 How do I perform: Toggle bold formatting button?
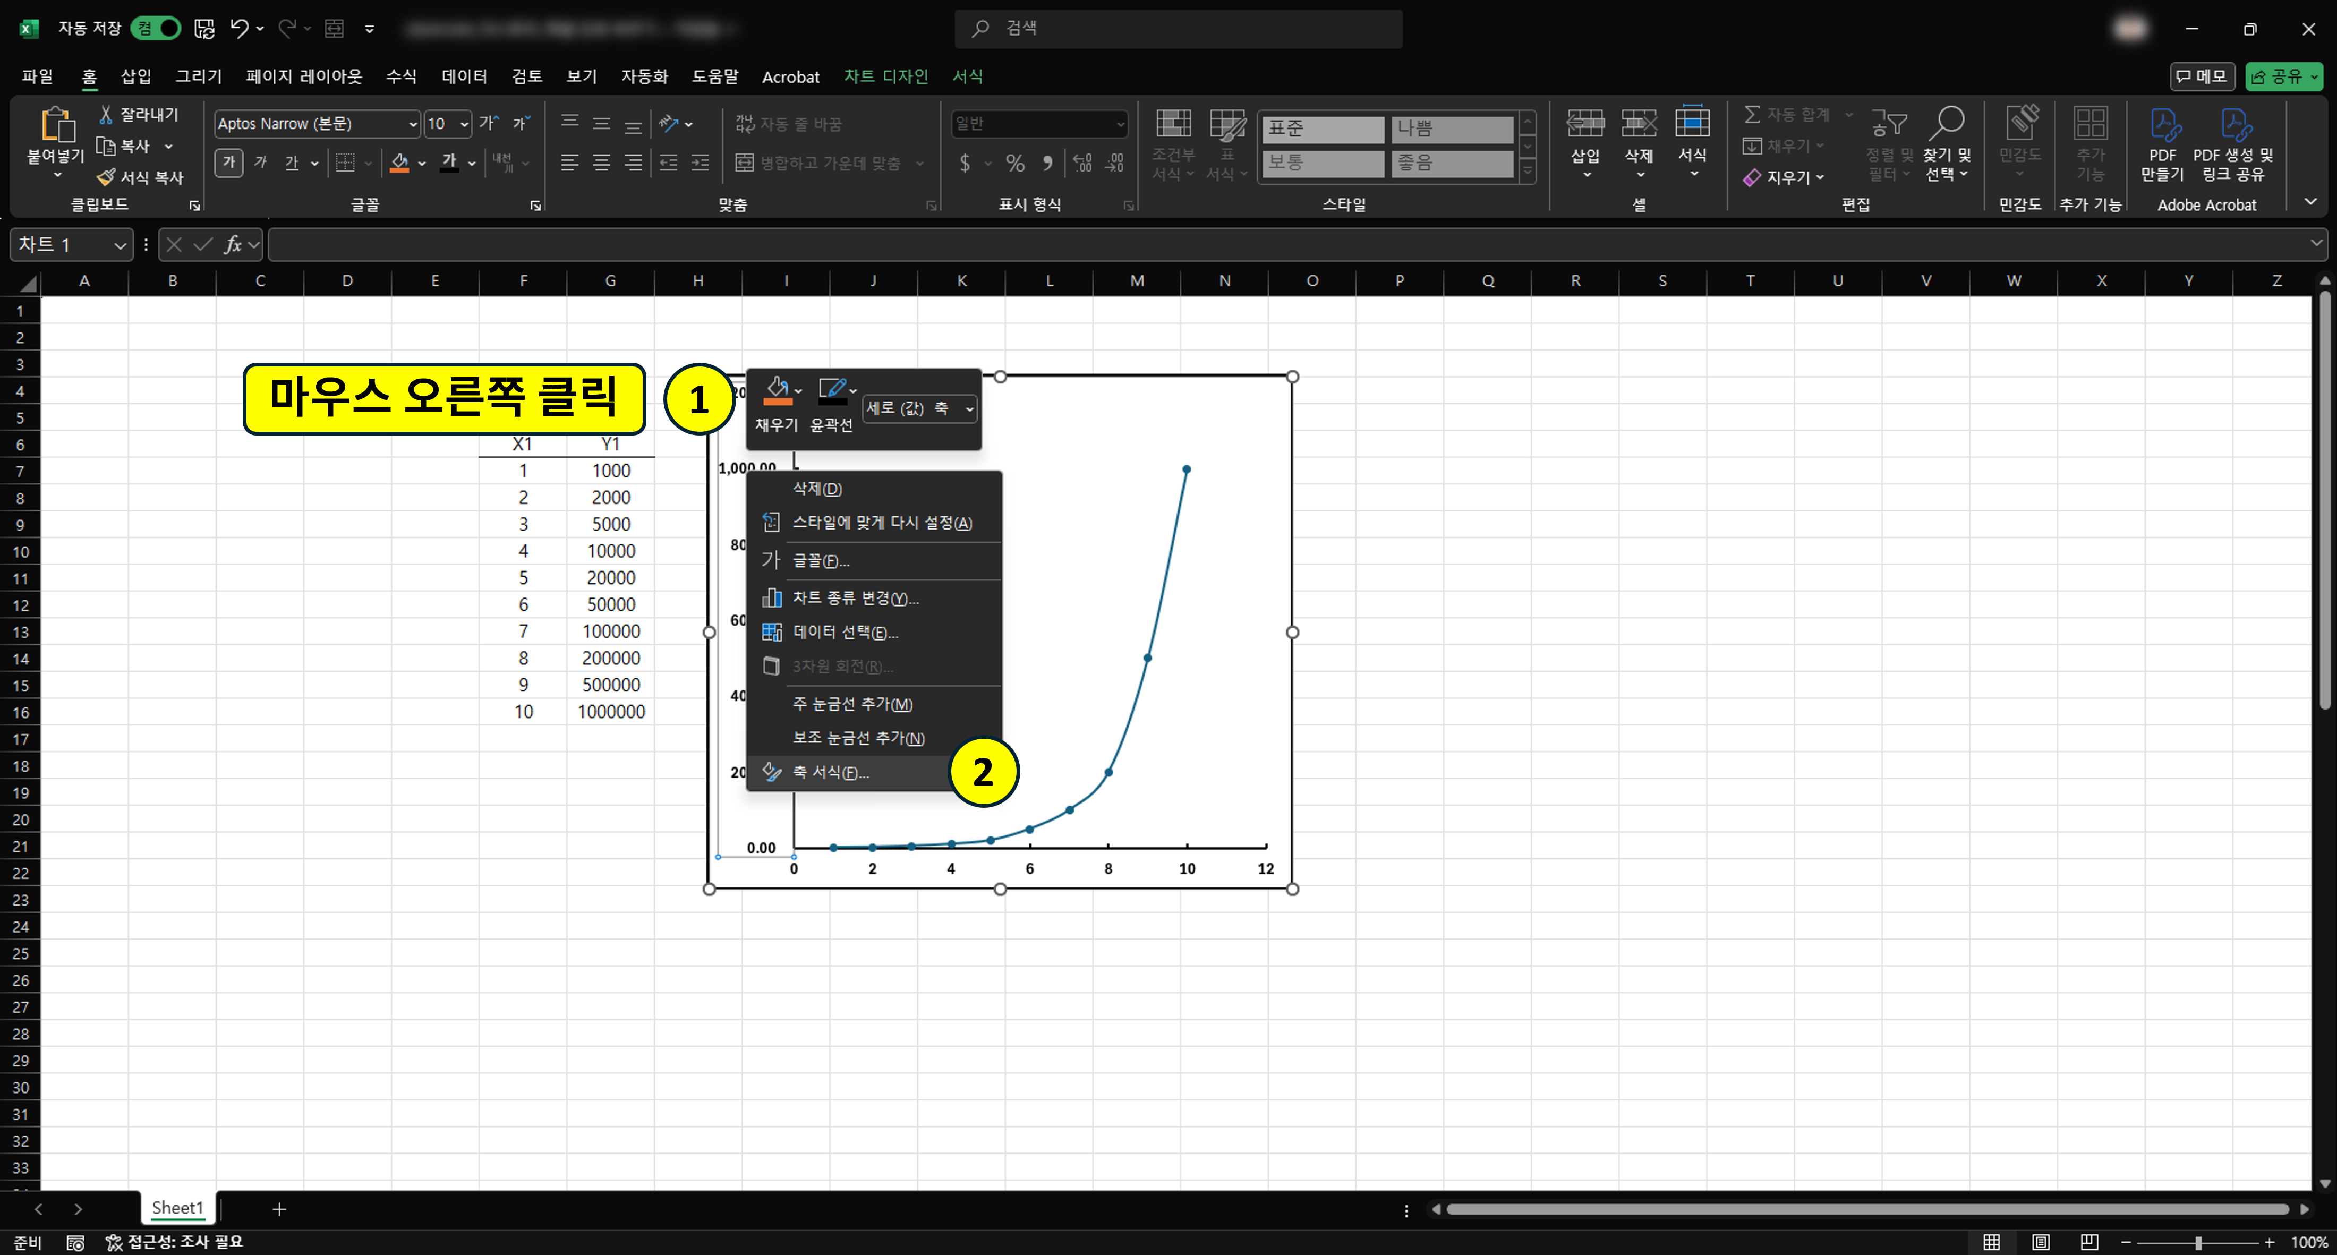(228, 164)
